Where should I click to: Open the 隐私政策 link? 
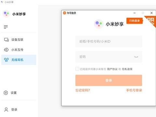tap(127, 69)
